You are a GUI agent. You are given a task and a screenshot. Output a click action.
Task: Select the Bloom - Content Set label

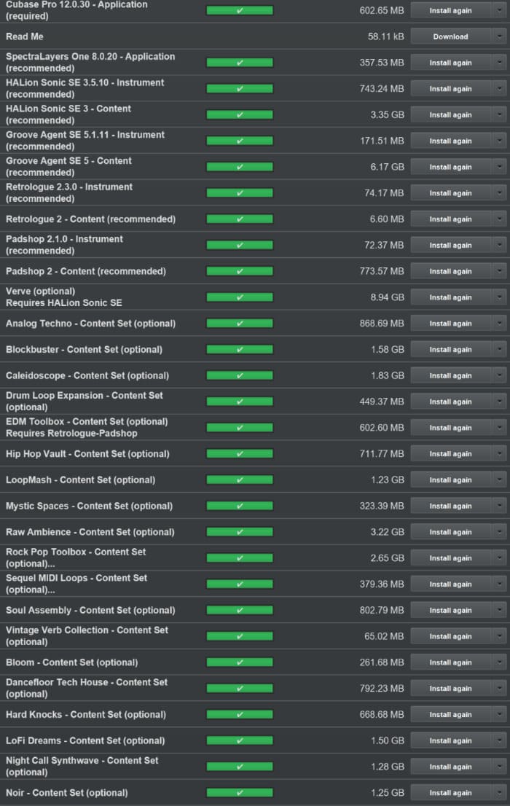coord(71,662)
